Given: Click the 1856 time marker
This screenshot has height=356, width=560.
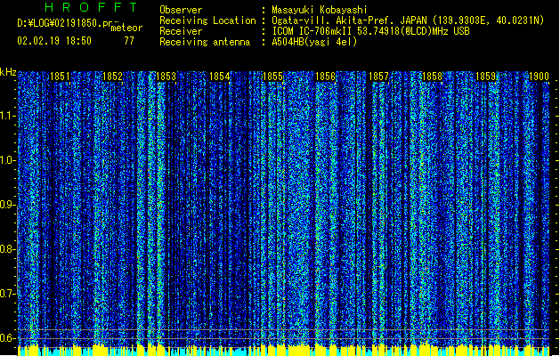Looking at the screenshot, I should click(x=325, y=77).
